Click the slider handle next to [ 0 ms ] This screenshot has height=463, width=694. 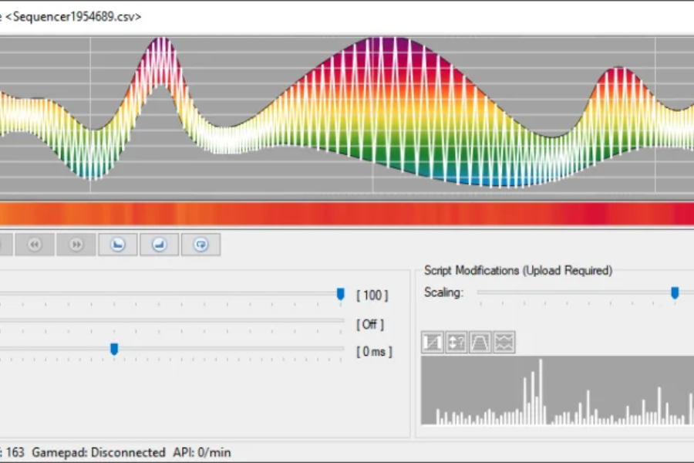tap(114, 349)
